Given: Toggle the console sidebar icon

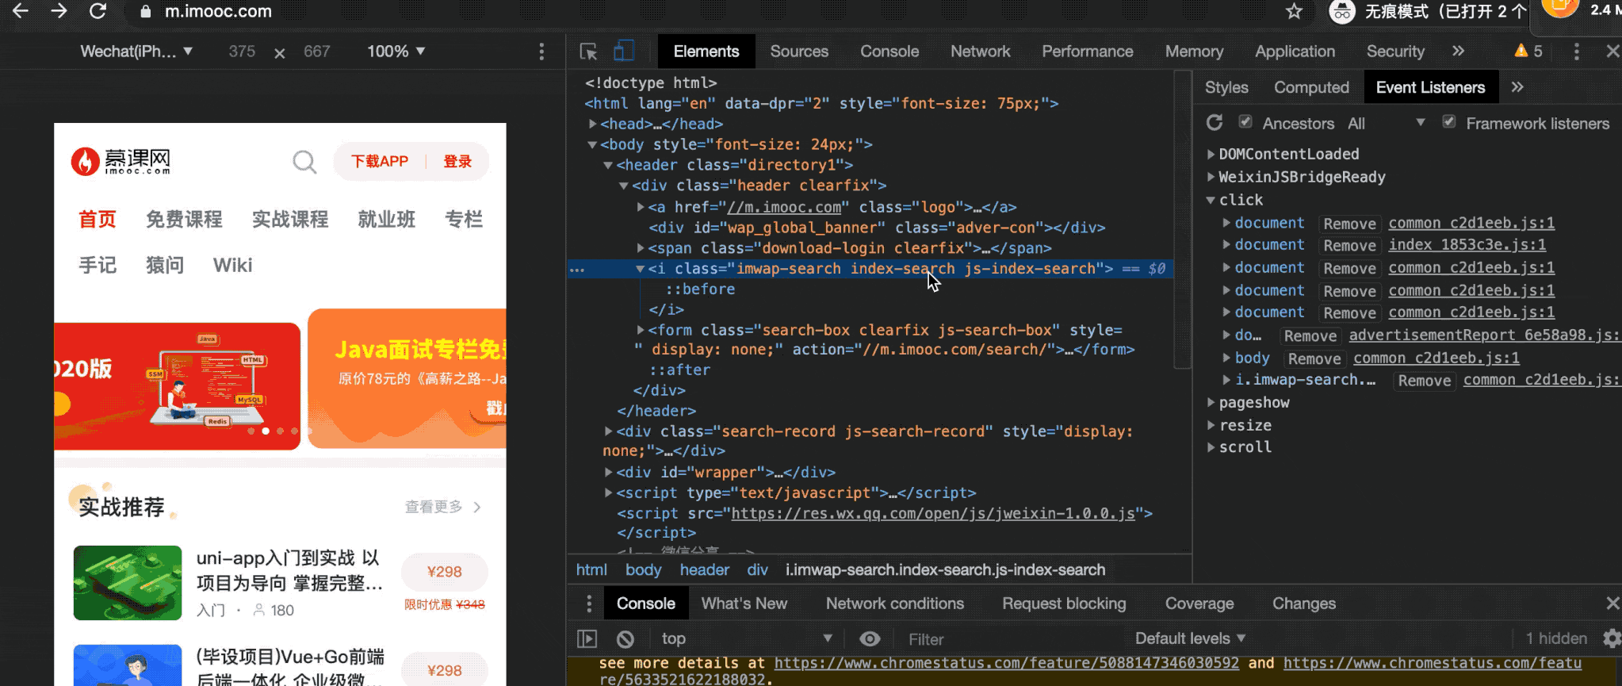Looking at the screenshot, I should [x=587, y=638].
